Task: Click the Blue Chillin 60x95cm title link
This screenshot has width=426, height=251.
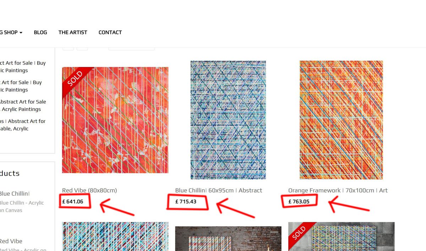Action: pos(219,190)
